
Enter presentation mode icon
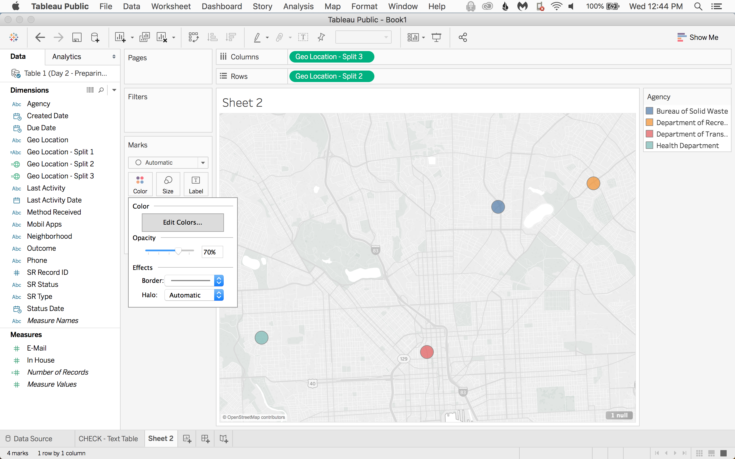436,37
